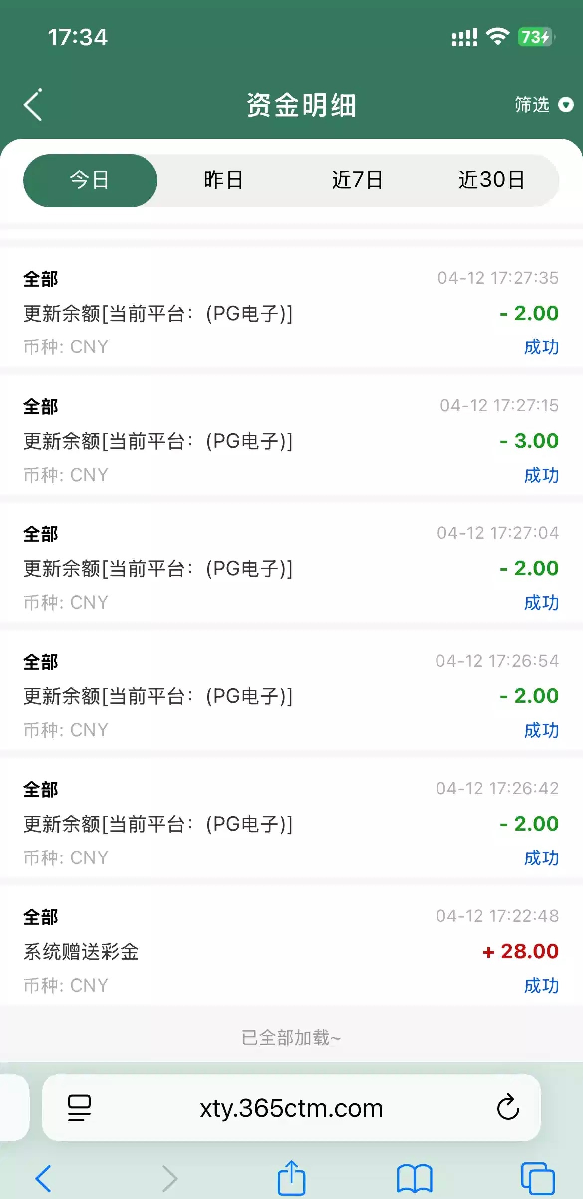Tap the -3.00 transaction amount

529,441
